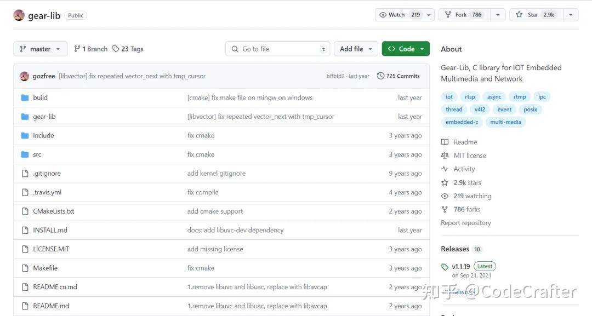Select the rtsp topic tag
This screenshot has height=316, width=592.
pos(470,96)
